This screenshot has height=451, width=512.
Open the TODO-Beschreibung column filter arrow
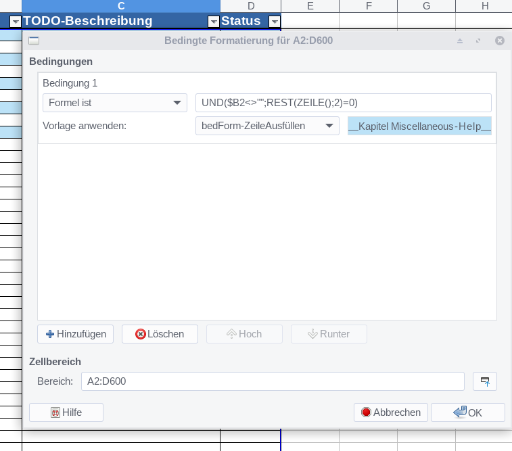[x=214, y=22]
